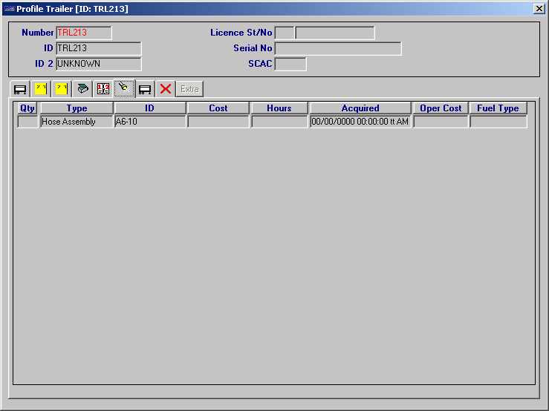The height and width of the screenshot is (411, 549).
Task: Click the yellow note icon adjacent to the leading trailer icon
Action: click(x=41, y=89)
